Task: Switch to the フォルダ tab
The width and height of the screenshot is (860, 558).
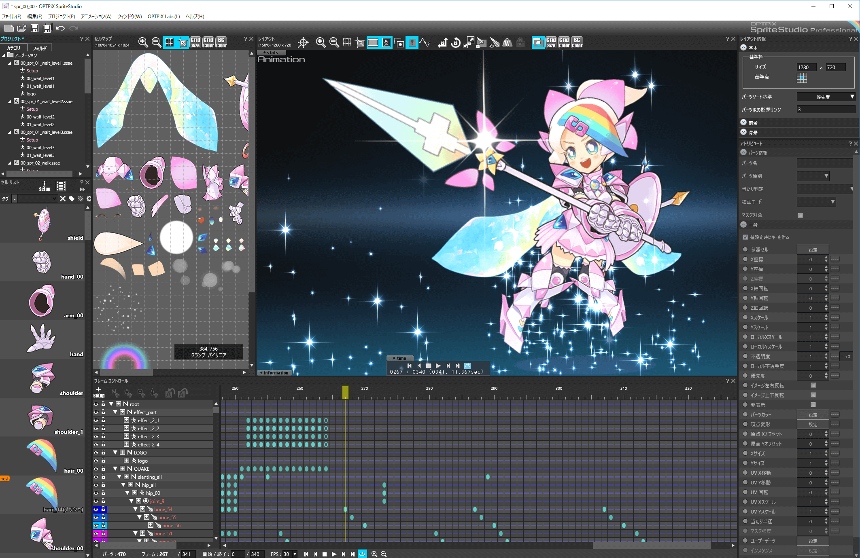Action: (40, 48)
